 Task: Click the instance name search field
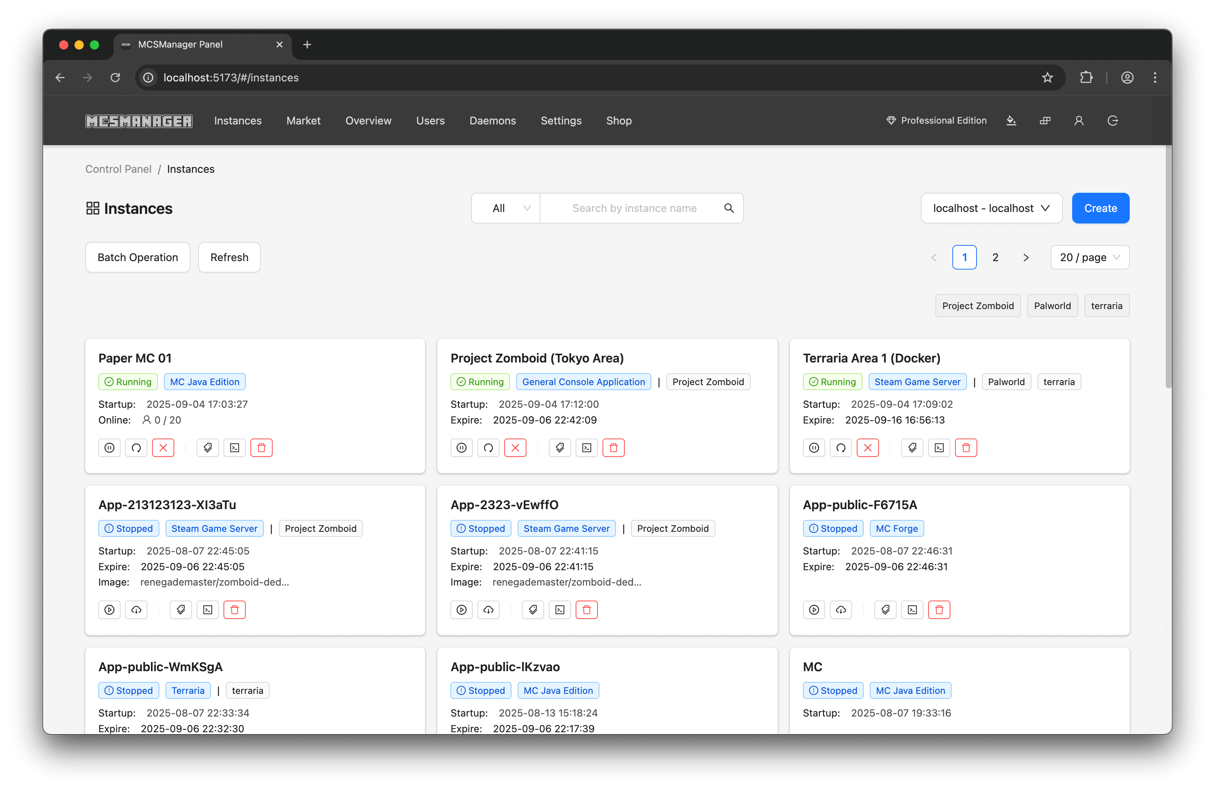(634, 208)
